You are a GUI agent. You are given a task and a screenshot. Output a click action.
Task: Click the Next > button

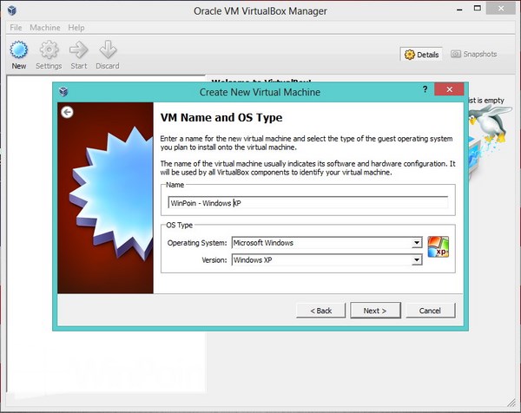point(375,311)
